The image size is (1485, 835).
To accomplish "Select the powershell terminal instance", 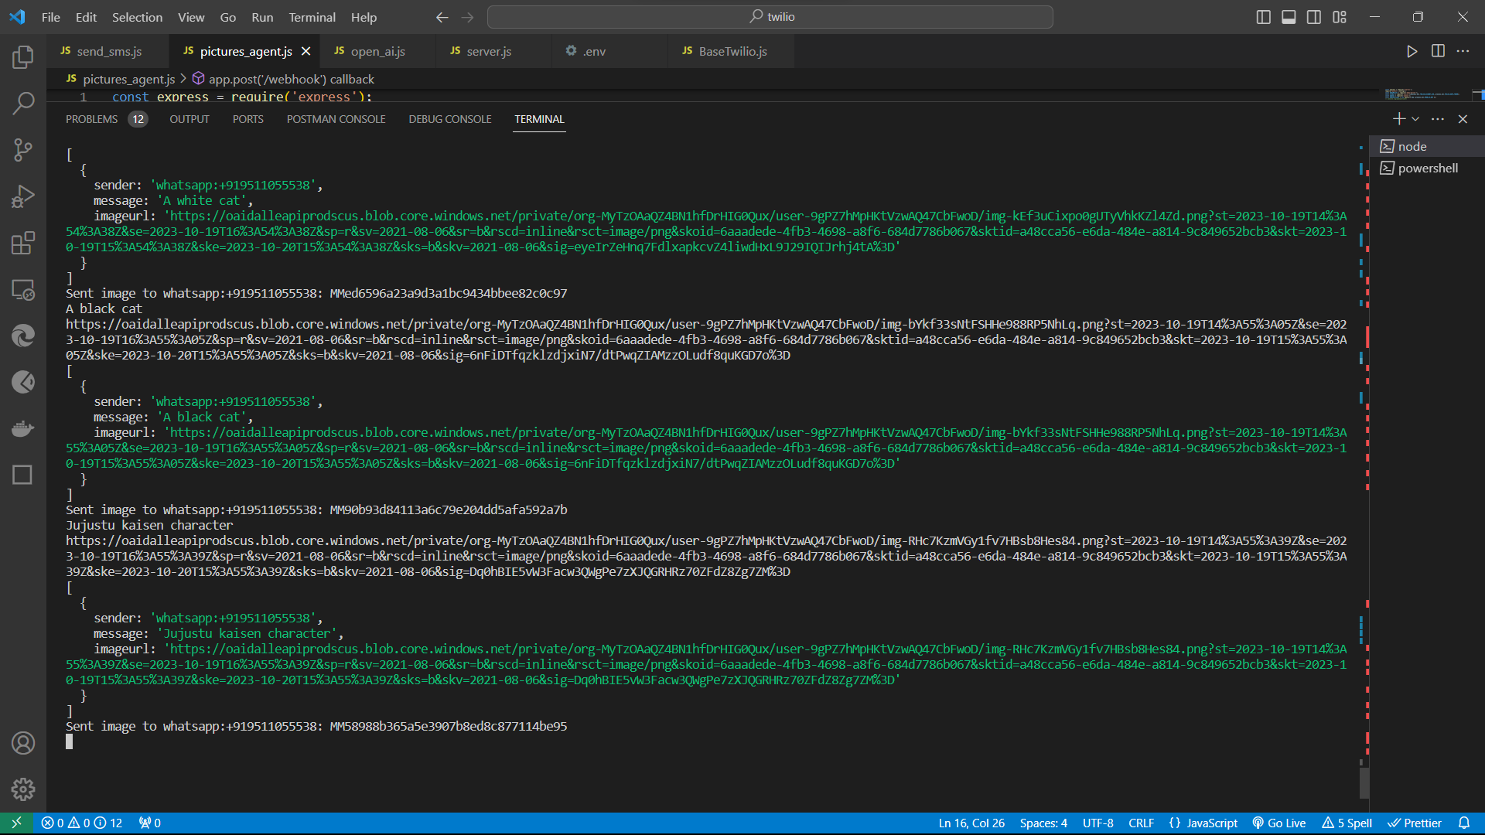I will tap(1427, 168).
